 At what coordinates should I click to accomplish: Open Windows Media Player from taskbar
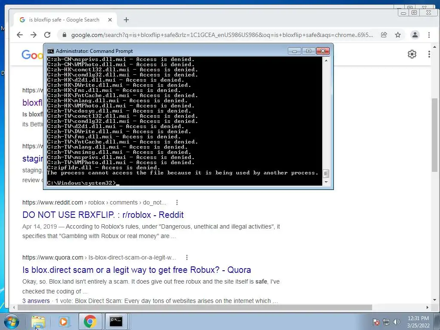tap(64, 321)
